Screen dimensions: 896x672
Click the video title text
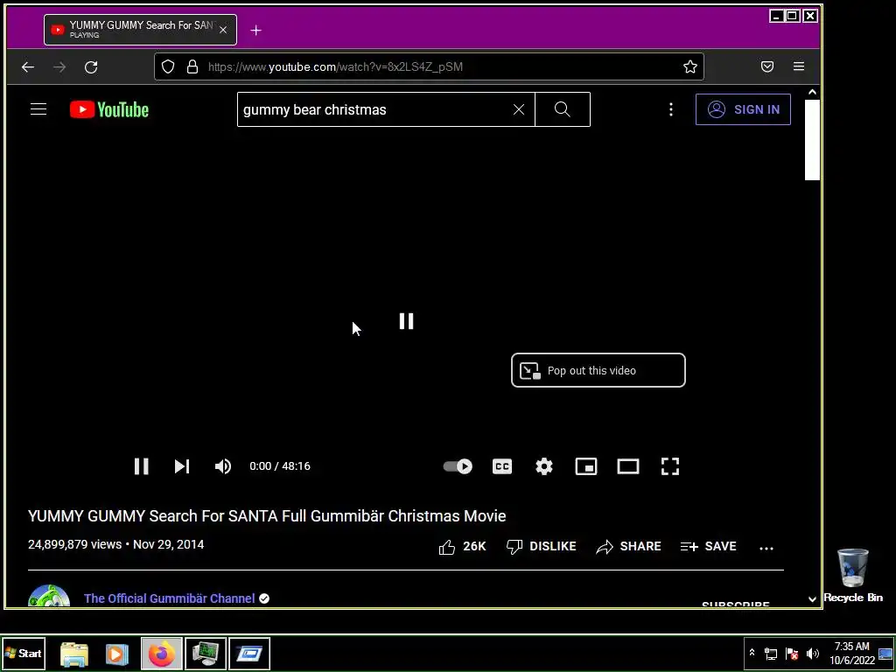click(267, 516)
